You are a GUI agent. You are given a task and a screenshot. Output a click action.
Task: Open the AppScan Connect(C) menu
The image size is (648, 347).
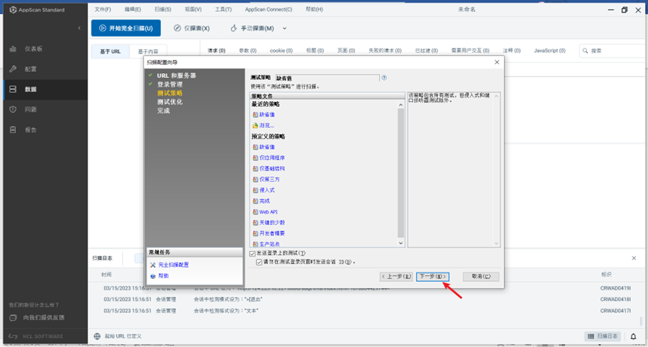tap(269, 9)
